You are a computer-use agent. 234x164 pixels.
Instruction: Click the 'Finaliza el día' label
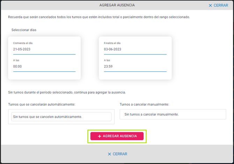click(x=112, y=43)
